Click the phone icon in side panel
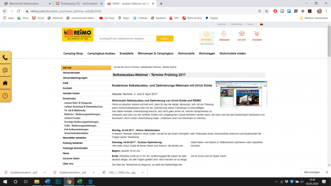331x186 pixels. (x=5, y=57)
